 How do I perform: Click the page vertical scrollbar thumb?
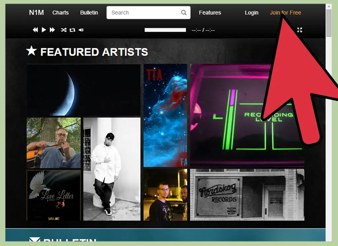coord(329,23)
